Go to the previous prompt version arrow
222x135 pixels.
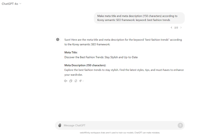click(x=171, y=28)
